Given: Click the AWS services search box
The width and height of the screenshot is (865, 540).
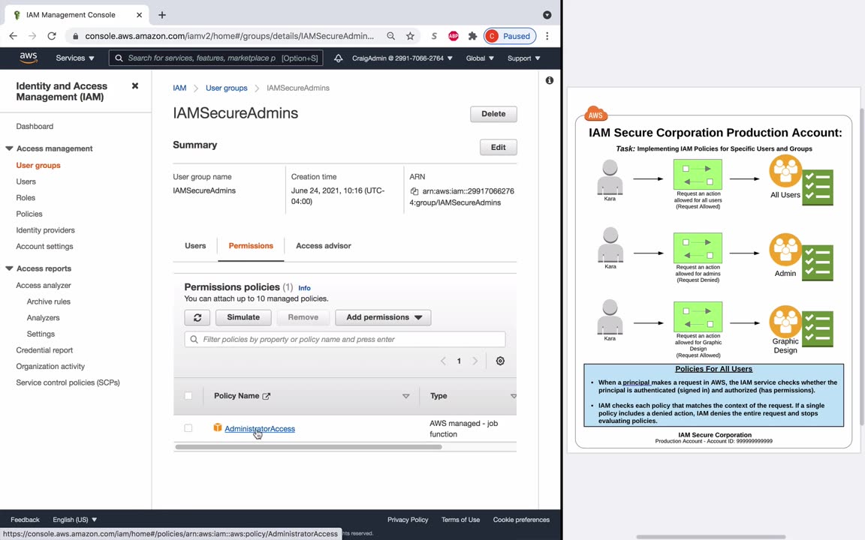Looking at the screenshot, I should click(215, 58).
